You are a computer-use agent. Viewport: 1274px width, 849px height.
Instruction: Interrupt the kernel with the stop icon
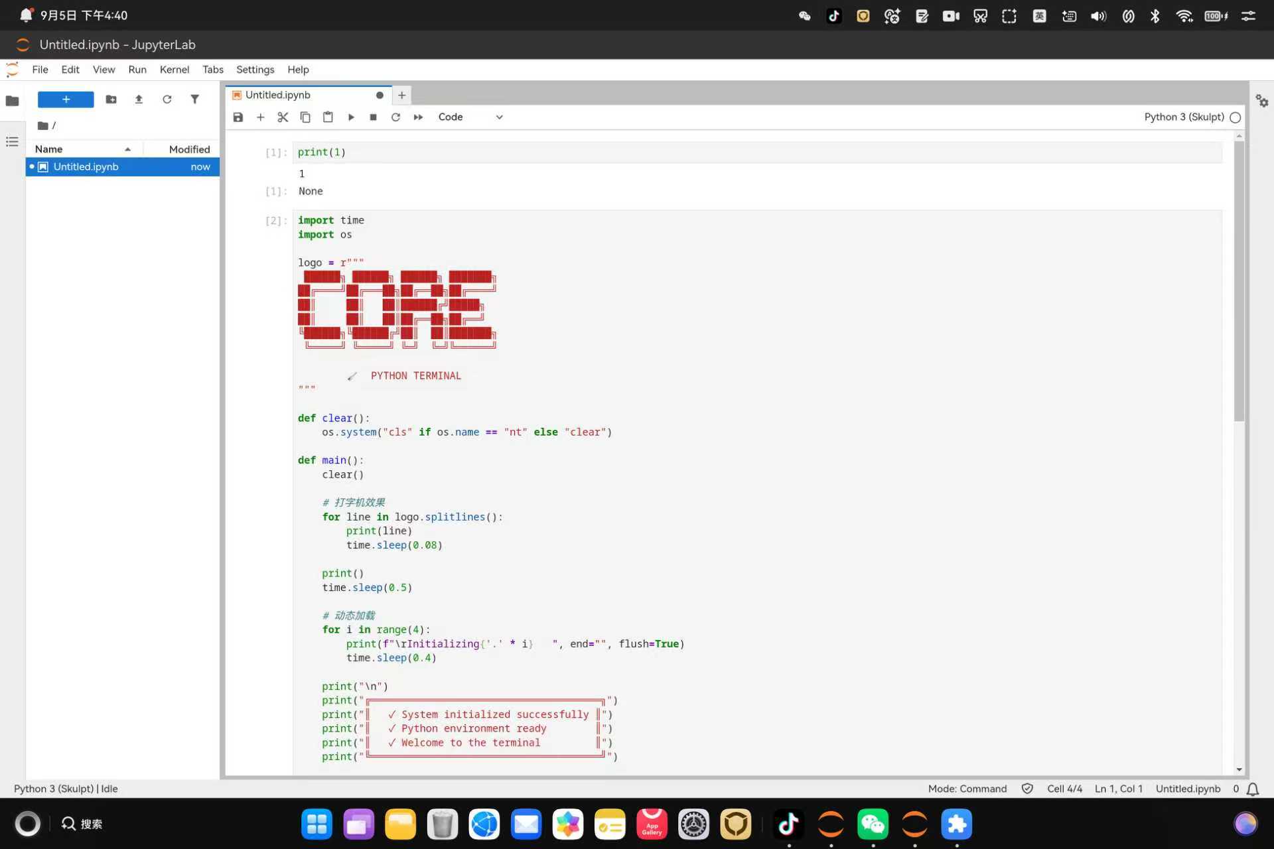pyautogui.click(x=374, y=117)
